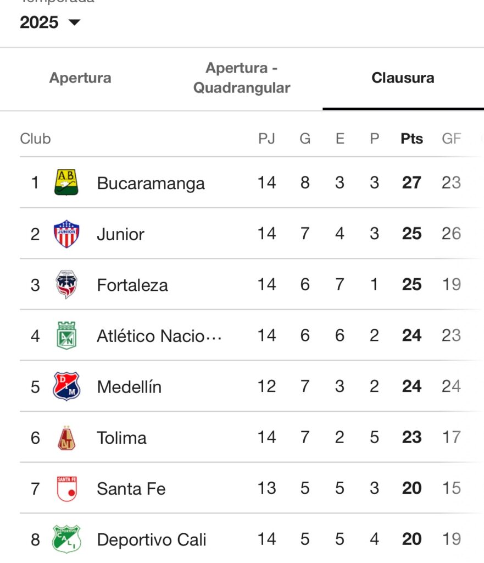Click the Tolima club crest icon
This screenshot has height=563, width=484.
click(66, 438)
